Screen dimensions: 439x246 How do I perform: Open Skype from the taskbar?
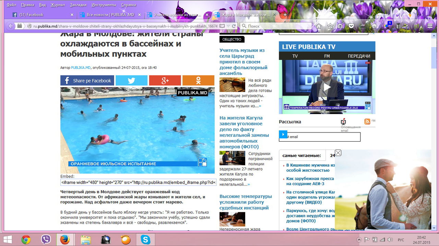pos(145,240)
